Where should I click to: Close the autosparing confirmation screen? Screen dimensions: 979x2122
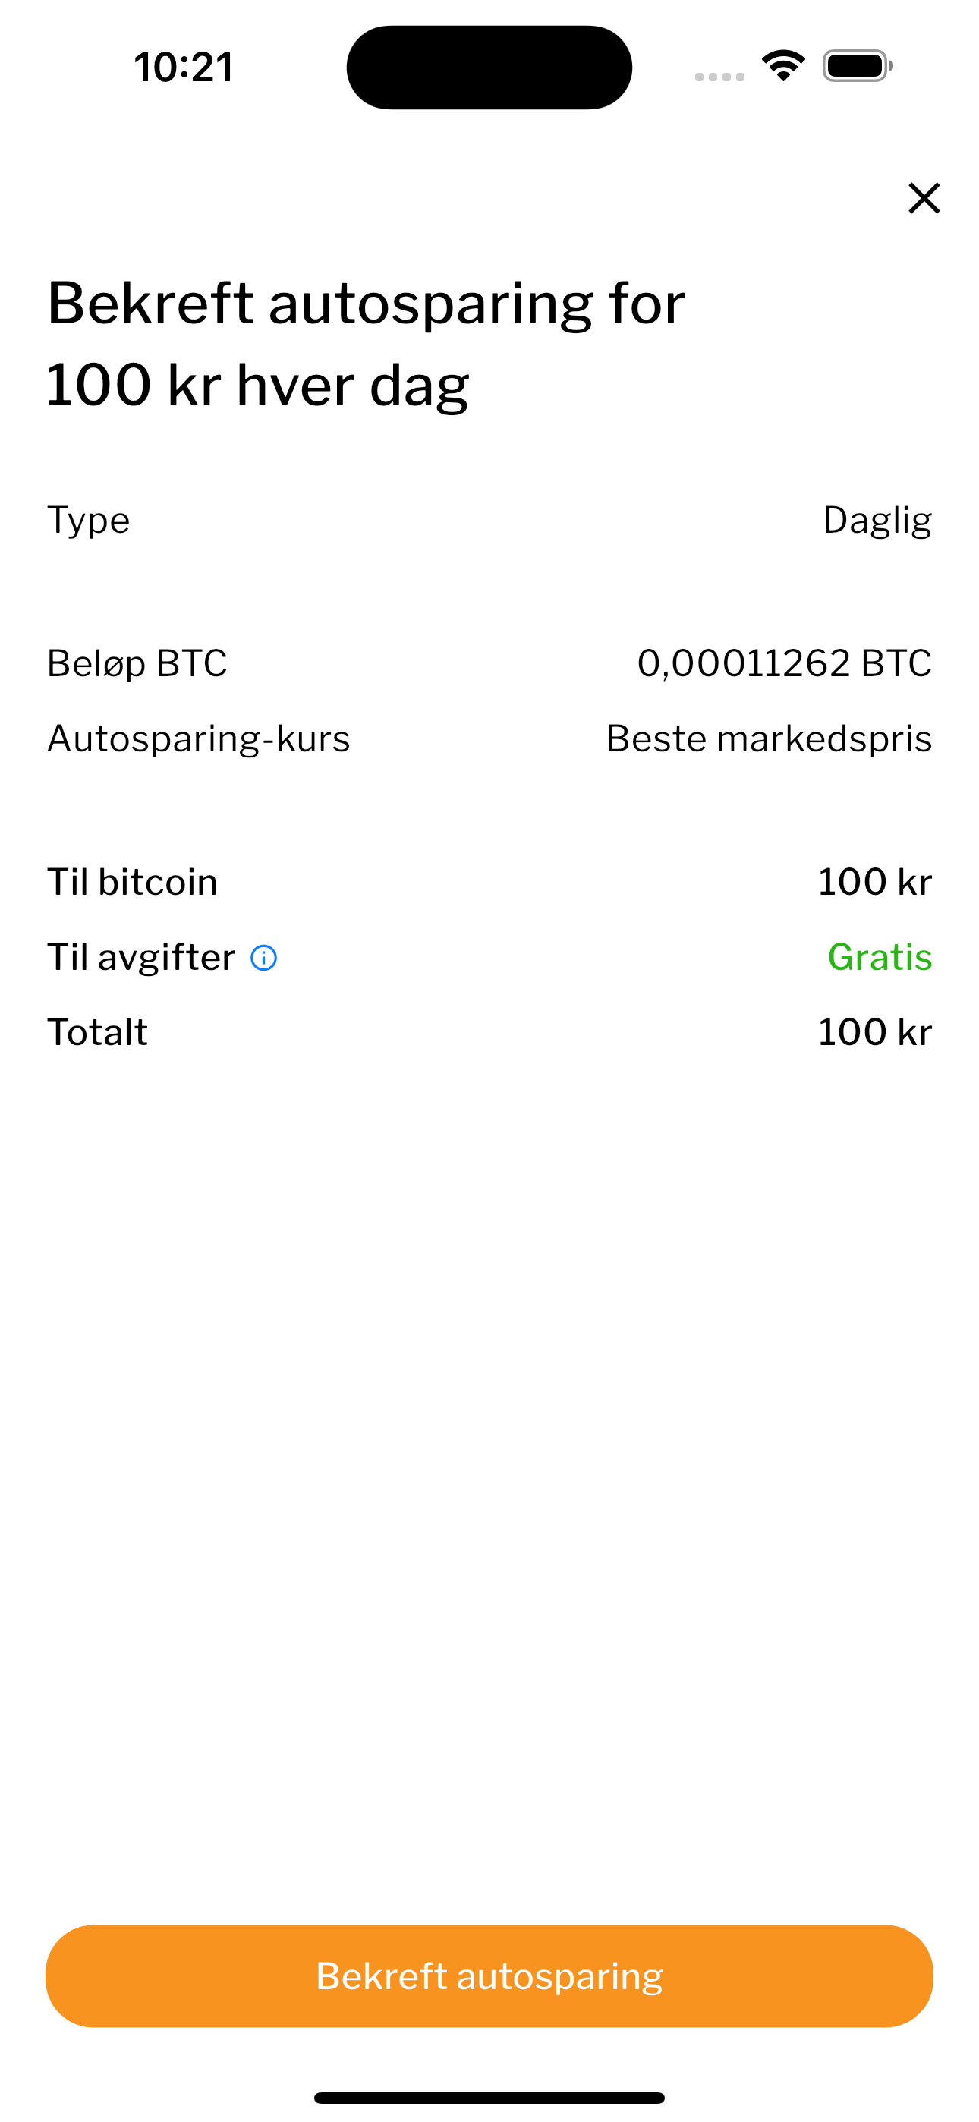point(924,199)
